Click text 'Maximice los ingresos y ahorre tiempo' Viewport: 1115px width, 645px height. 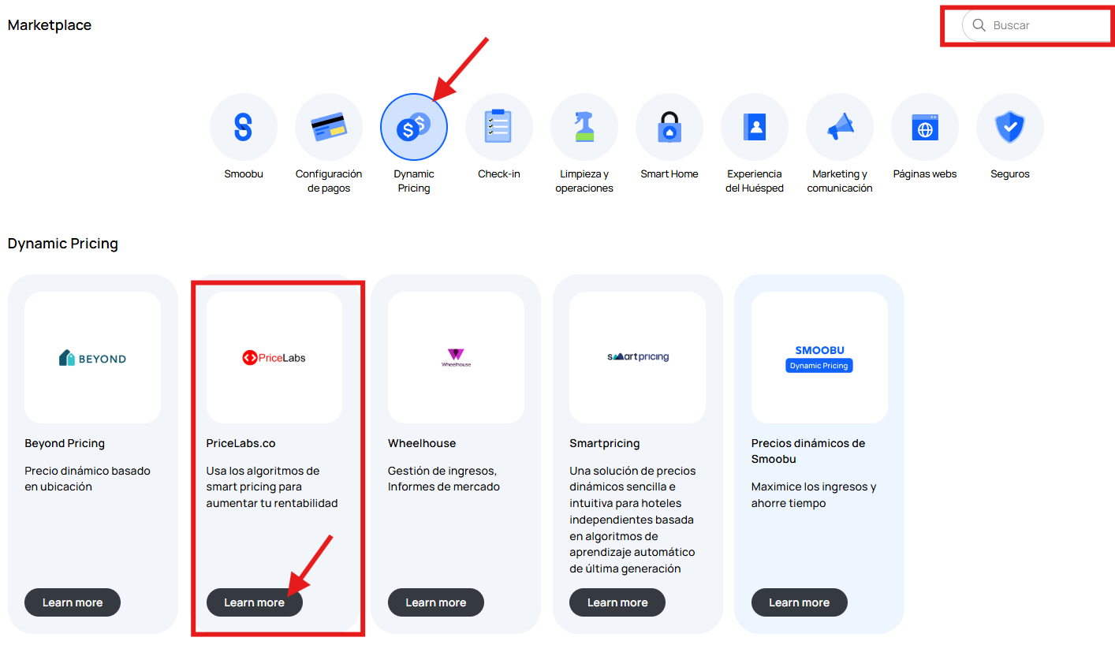(x=814, y=495)
